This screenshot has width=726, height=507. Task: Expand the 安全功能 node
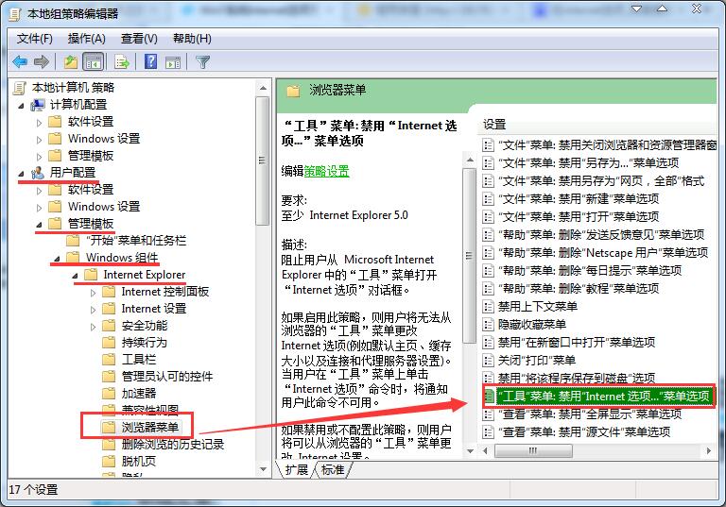tap(93, 327)
